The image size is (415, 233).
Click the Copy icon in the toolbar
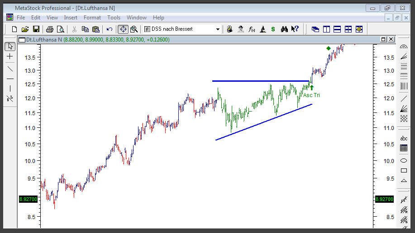(x=85, y=29)
